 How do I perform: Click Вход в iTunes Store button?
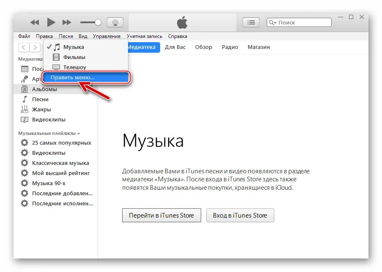tap(240, 215)
